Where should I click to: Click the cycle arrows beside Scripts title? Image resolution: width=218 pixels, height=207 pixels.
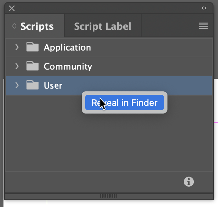point(14,26)
